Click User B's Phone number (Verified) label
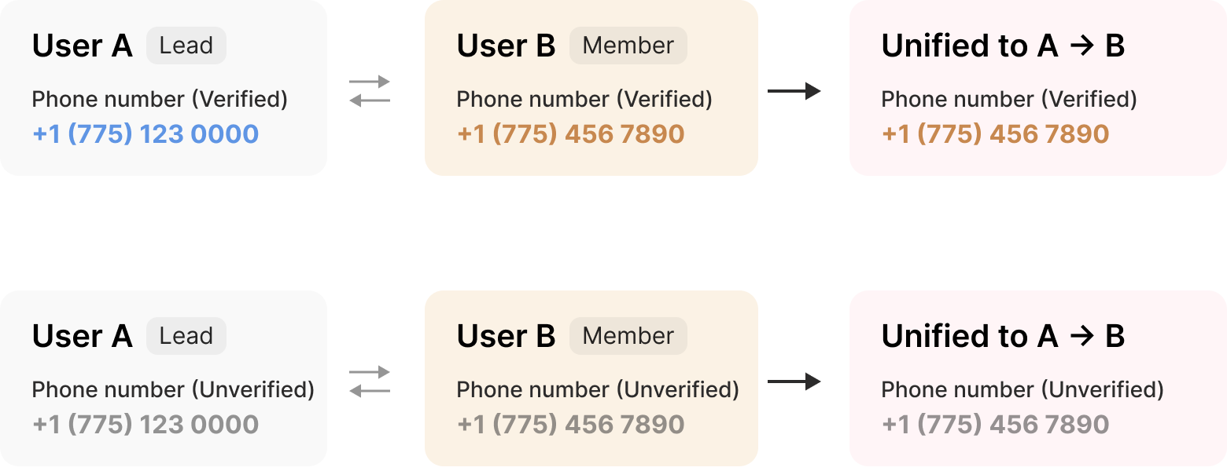Screen dimensions: 1227x471 584,100
